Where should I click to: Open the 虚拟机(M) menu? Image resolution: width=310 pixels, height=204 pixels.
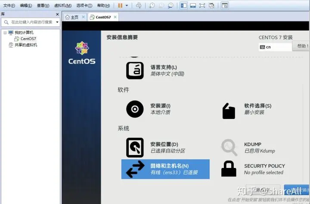(x=63, y=6)
